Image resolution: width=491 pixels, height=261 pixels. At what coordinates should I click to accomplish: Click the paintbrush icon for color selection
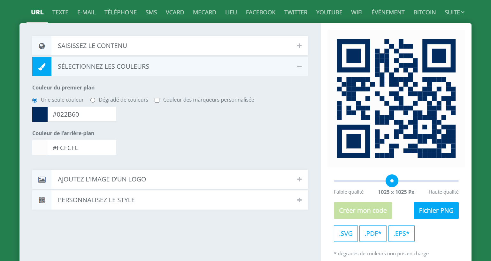click(42, 66)
